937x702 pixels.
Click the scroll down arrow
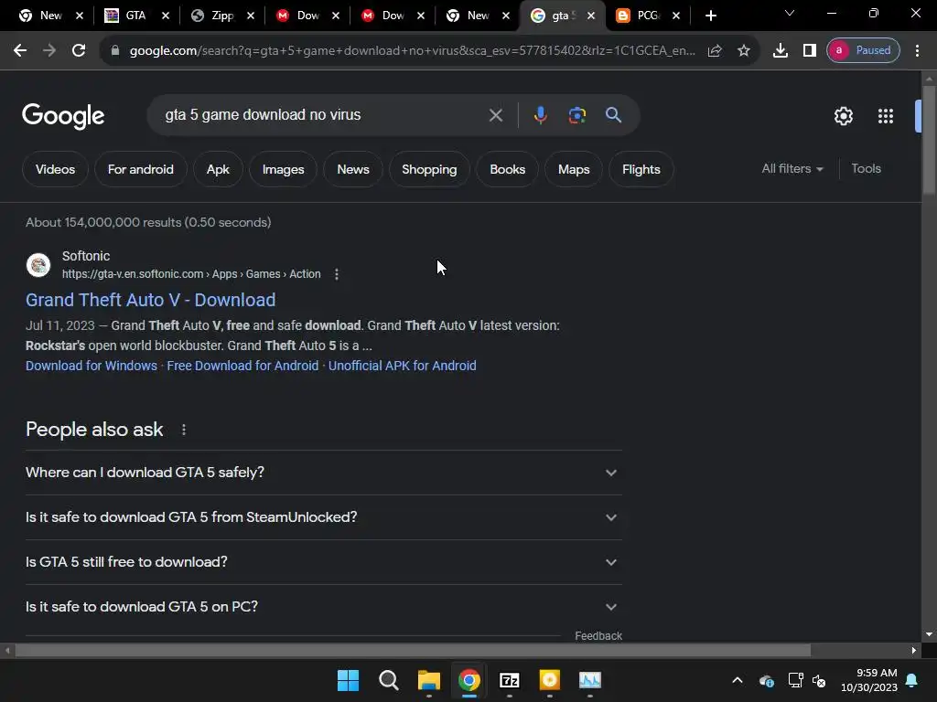click(x=929, y=634)
